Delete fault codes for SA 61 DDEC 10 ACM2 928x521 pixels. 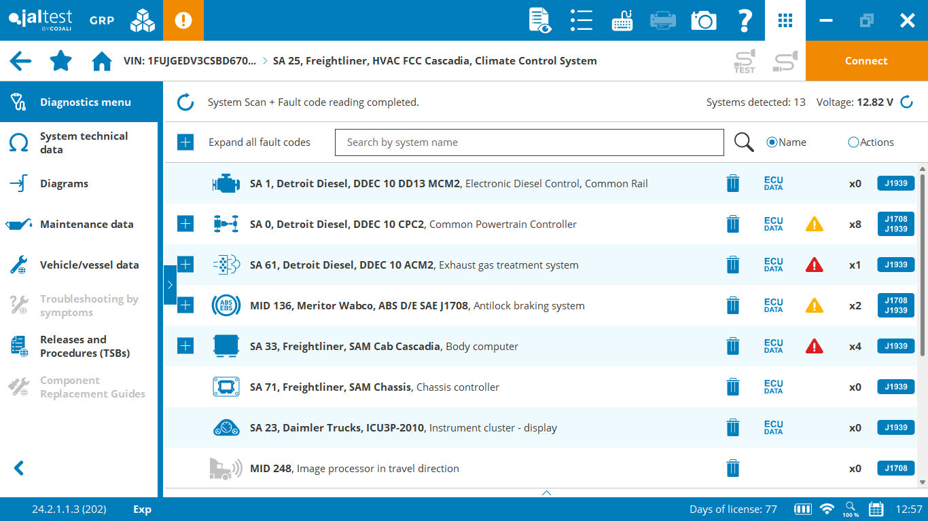(x=733, y=265)
